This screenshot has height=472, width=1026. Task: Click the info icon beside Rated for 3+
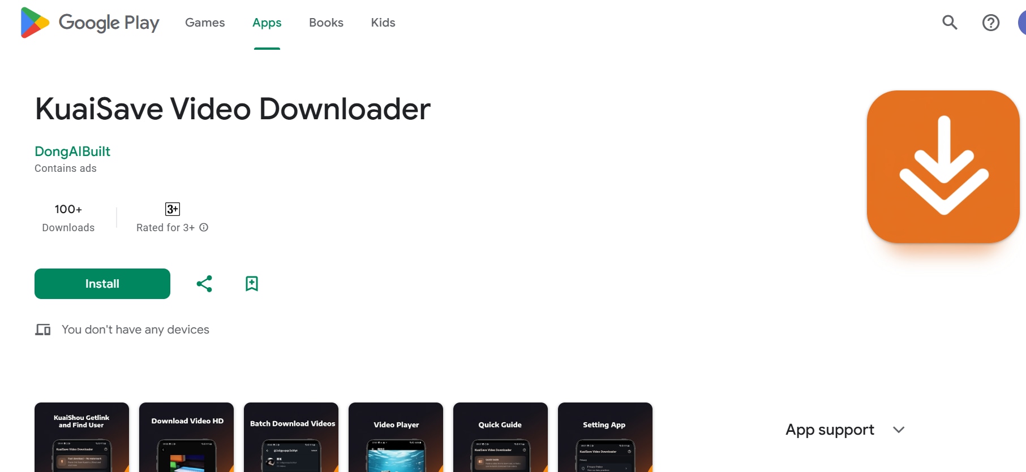click(x=204, y=227)
